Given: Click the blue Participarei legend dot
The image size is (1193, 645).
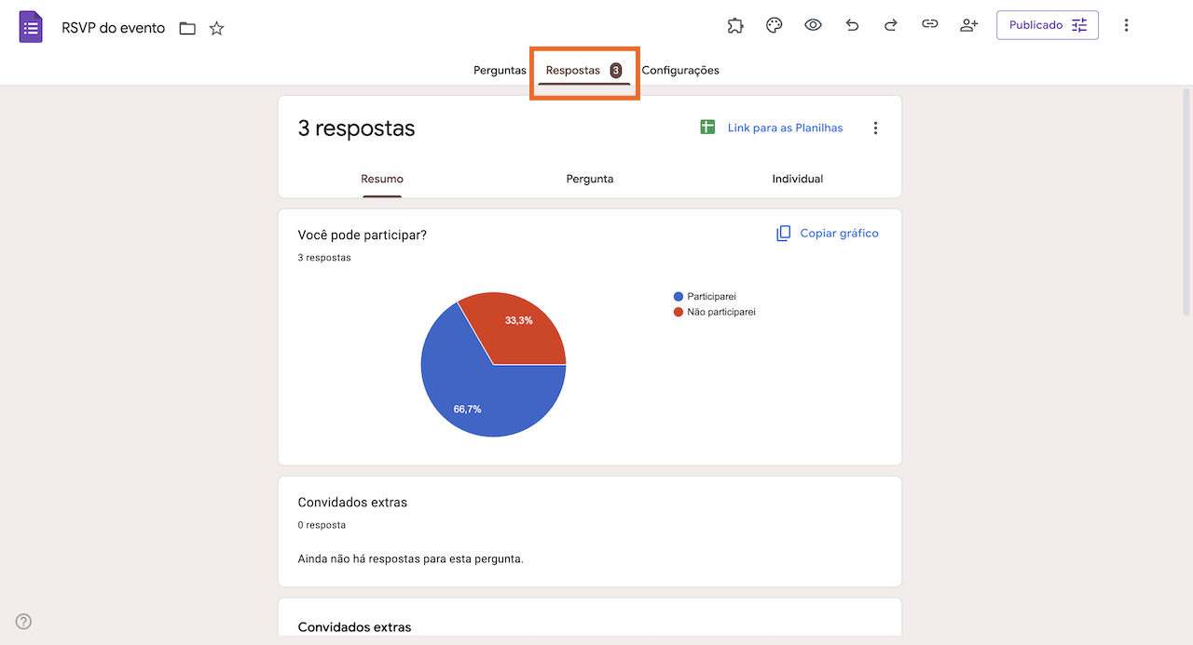Looking at the screenshot, I should point(679,296).
